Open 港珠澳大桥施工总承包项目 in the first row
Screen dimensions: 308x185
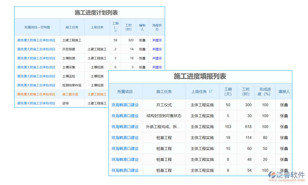click(x=37, y=40)
